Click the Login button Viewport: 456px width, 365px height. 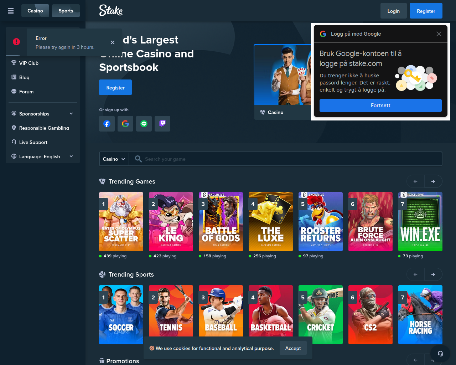point(394,11)
